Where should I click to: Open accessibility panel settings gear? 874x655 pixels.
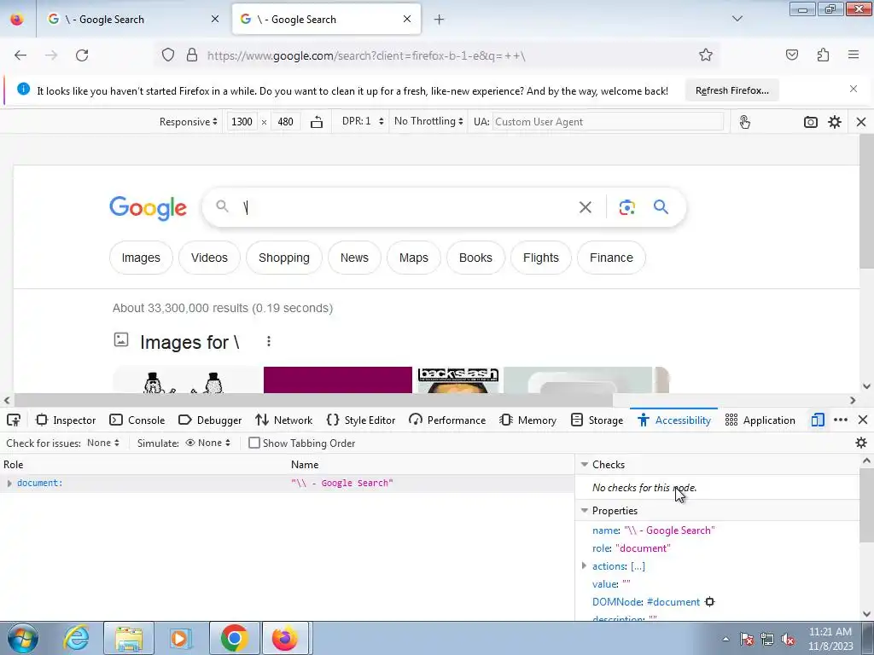(861, 443)
